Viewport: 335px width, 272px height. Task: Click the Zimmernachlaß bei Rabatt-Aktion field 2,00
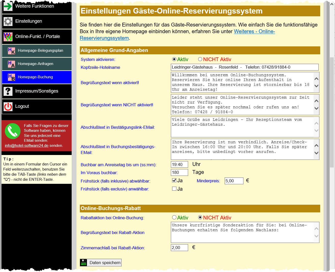tap(179, 248)
